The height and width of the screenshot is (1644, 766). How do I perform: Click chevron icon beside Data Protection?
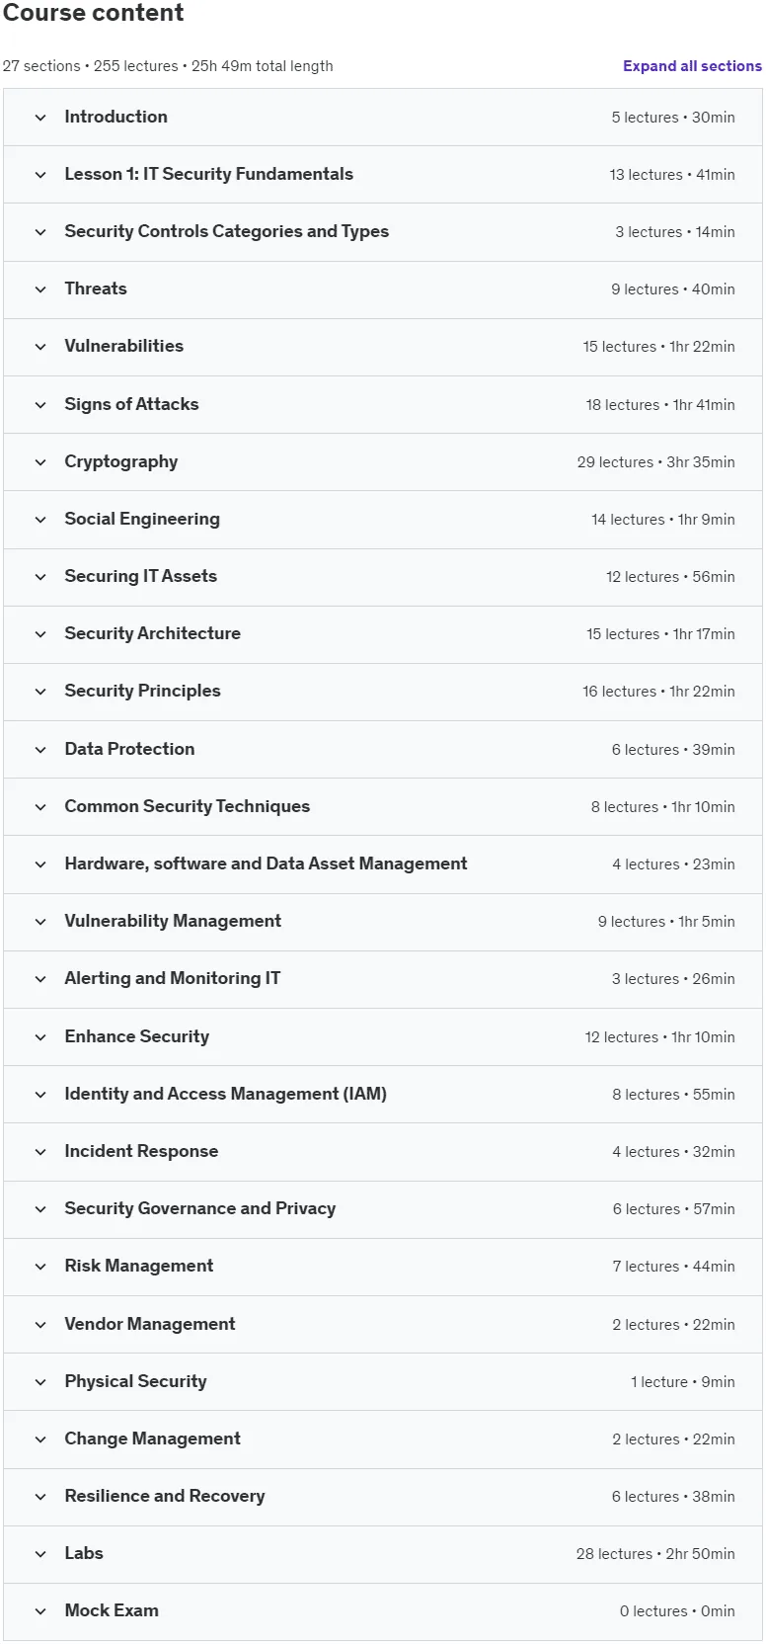pyautogui.click(x=40, y=750)
